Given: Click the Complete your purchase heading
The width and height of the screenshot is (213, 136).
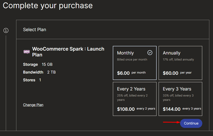Looking at the screenshot, I should tap(48, 6).
